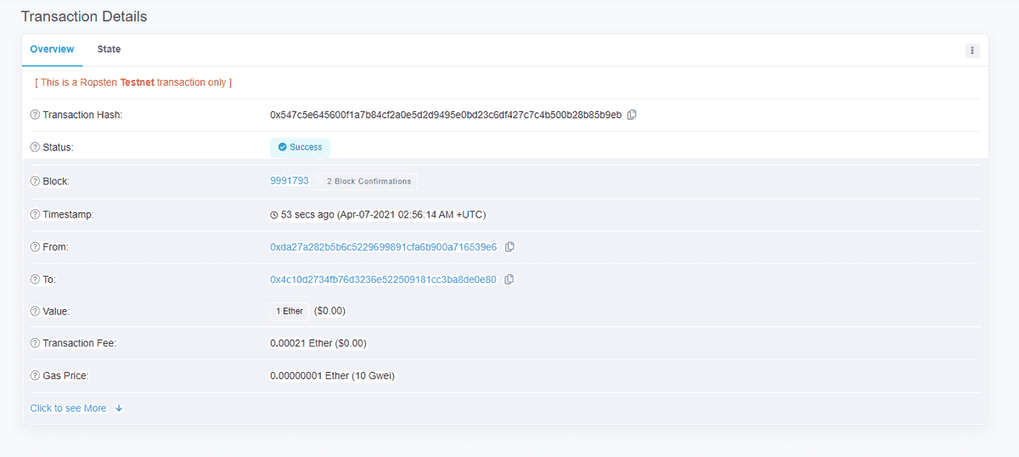Click the 0.00021 Ether transaction fee text
Viewport: 1019px width, 457px height.
click(318, 343)
